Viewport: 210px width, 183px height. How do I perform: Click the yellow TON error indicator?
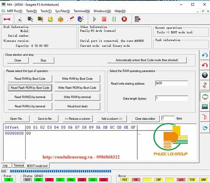pos(192,180)
